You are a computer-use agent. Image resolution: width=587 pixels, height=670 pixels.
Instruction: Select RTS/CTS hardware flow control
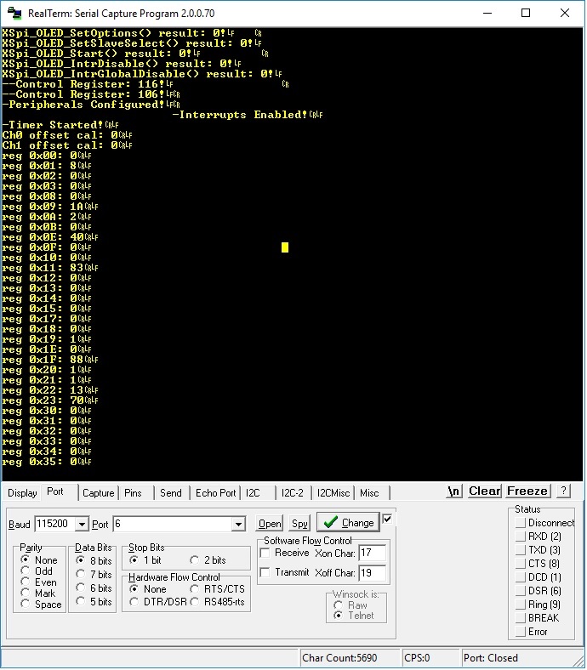tap(218, 589)
